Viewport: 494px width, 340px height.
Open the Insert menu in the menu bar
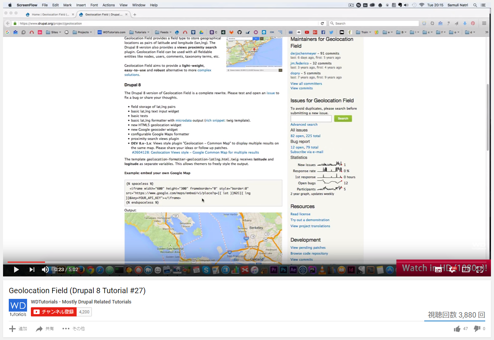click(x=81, y=5)
